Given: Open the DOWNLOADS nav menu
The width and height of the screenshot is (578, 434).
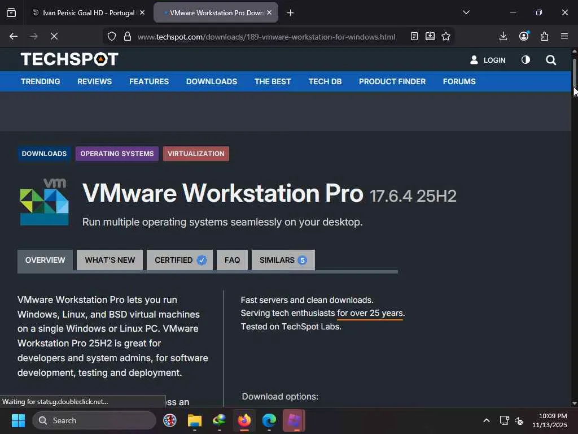Looking at the screenshot, I should coord(212,81).
